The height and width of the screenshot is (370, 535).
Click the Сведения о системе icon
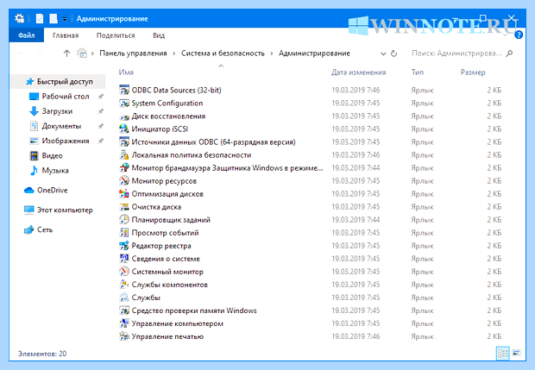[x=124, y=259]
